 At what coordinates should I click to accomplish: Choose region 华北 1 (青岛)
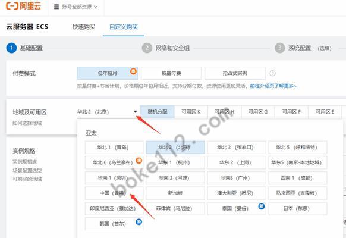114,148
